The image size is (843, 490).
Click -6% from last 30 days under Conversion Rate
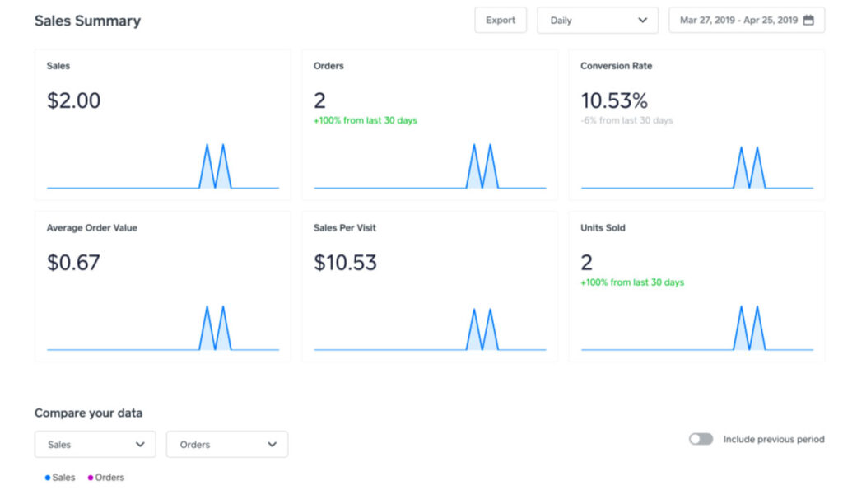pyautogui.click(x=629, y=120)
